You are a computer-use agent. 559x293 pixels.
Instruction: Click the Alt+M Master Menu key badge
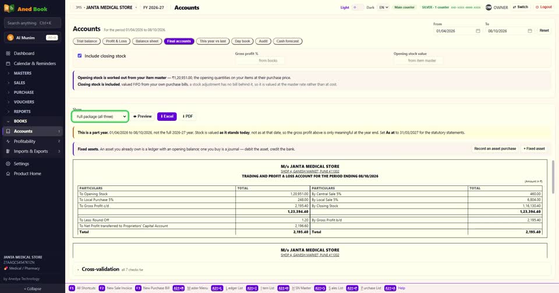point(179,288)
